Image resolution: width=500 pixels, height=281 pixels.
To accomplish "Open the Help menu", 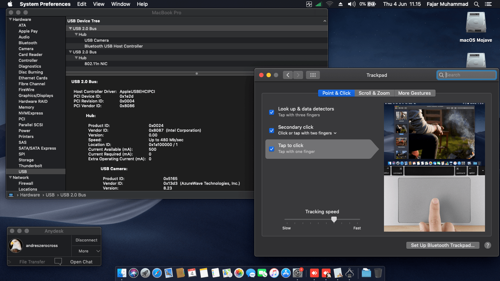I will 142,4.
